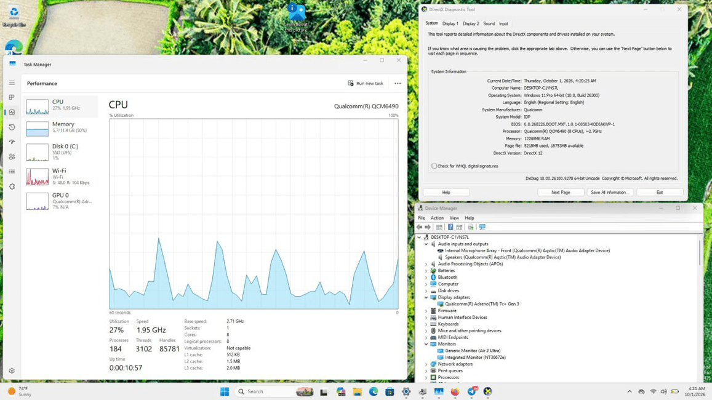712x400 pixels.
Task: Open the three-dot more options menu
Action: tap(398, 84)
